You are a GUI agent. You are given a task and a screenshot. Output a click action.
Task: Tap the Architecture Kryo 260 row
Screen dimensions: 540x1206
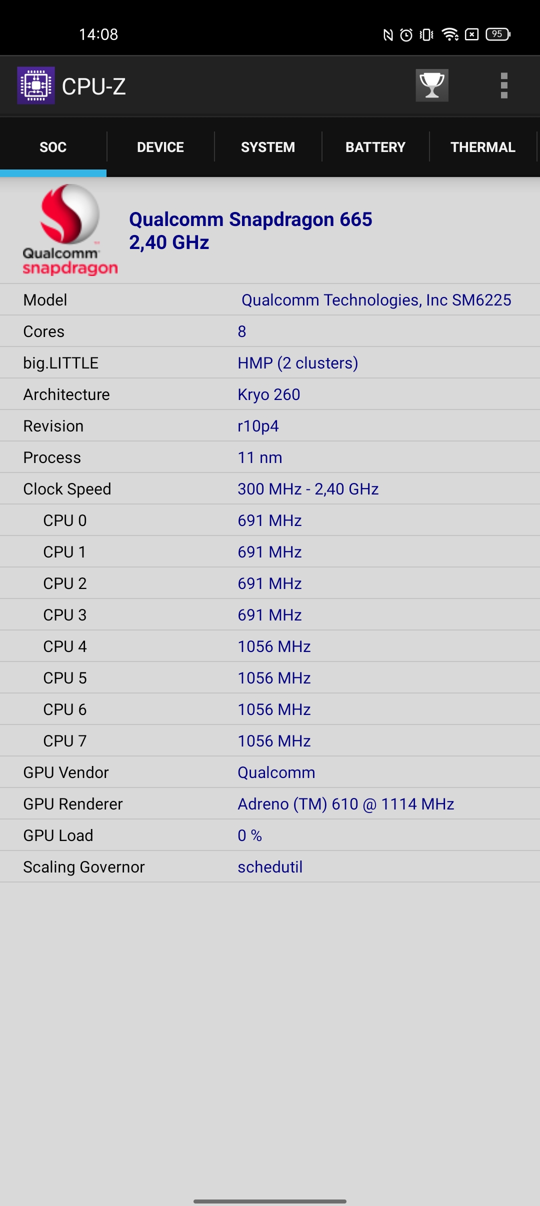point(270,394)
